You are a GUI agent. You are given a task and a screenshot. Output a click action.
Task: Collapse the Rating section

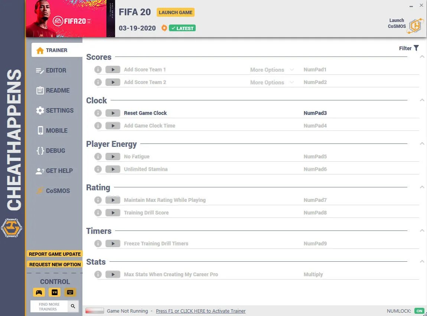tap(422, 187)
